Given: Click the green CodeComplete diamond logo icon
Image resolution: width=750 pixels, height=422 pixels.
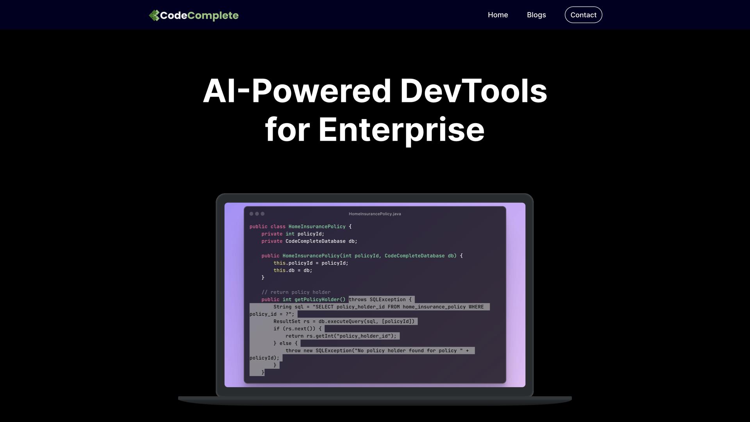Looking at the screenshot, I should pos(154,15).
